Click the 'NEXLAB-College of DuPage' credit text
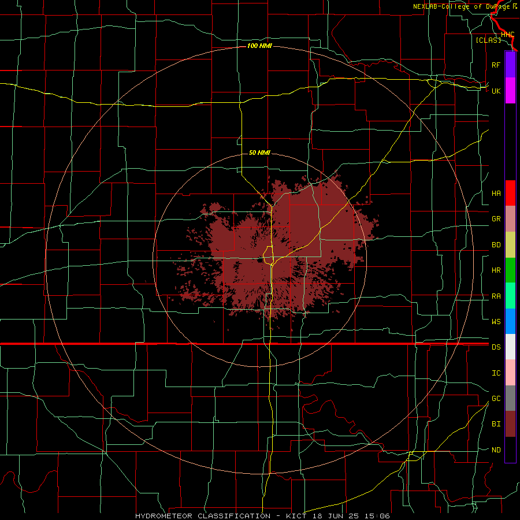 462,6
